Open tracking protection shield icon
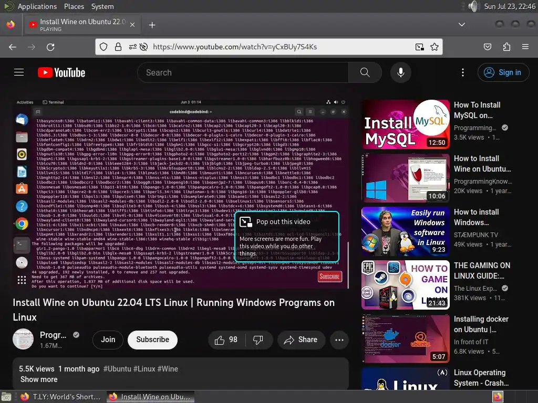538x403 pixels. [x=104, y=47]
